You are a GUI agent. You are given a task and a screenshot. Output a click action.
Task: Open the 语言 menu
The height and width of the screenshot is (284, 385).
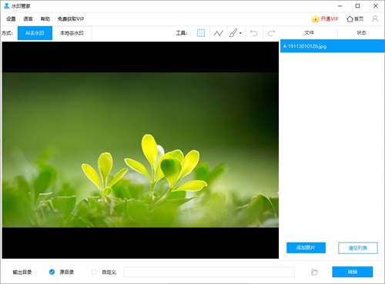28,19
